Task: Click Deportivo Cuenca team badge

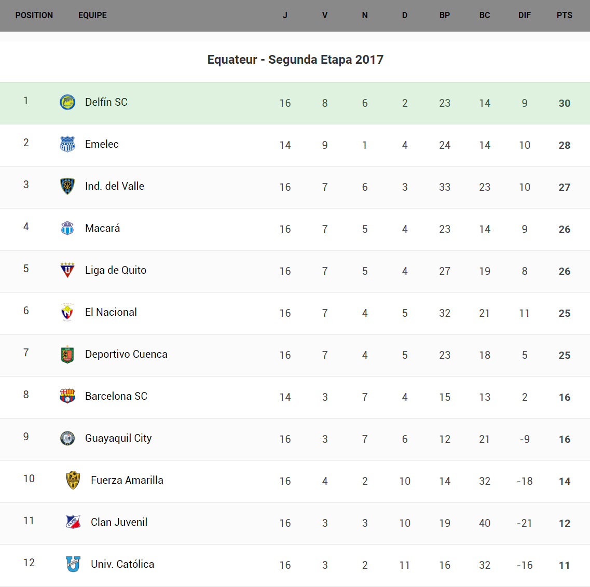Action: 67,354
